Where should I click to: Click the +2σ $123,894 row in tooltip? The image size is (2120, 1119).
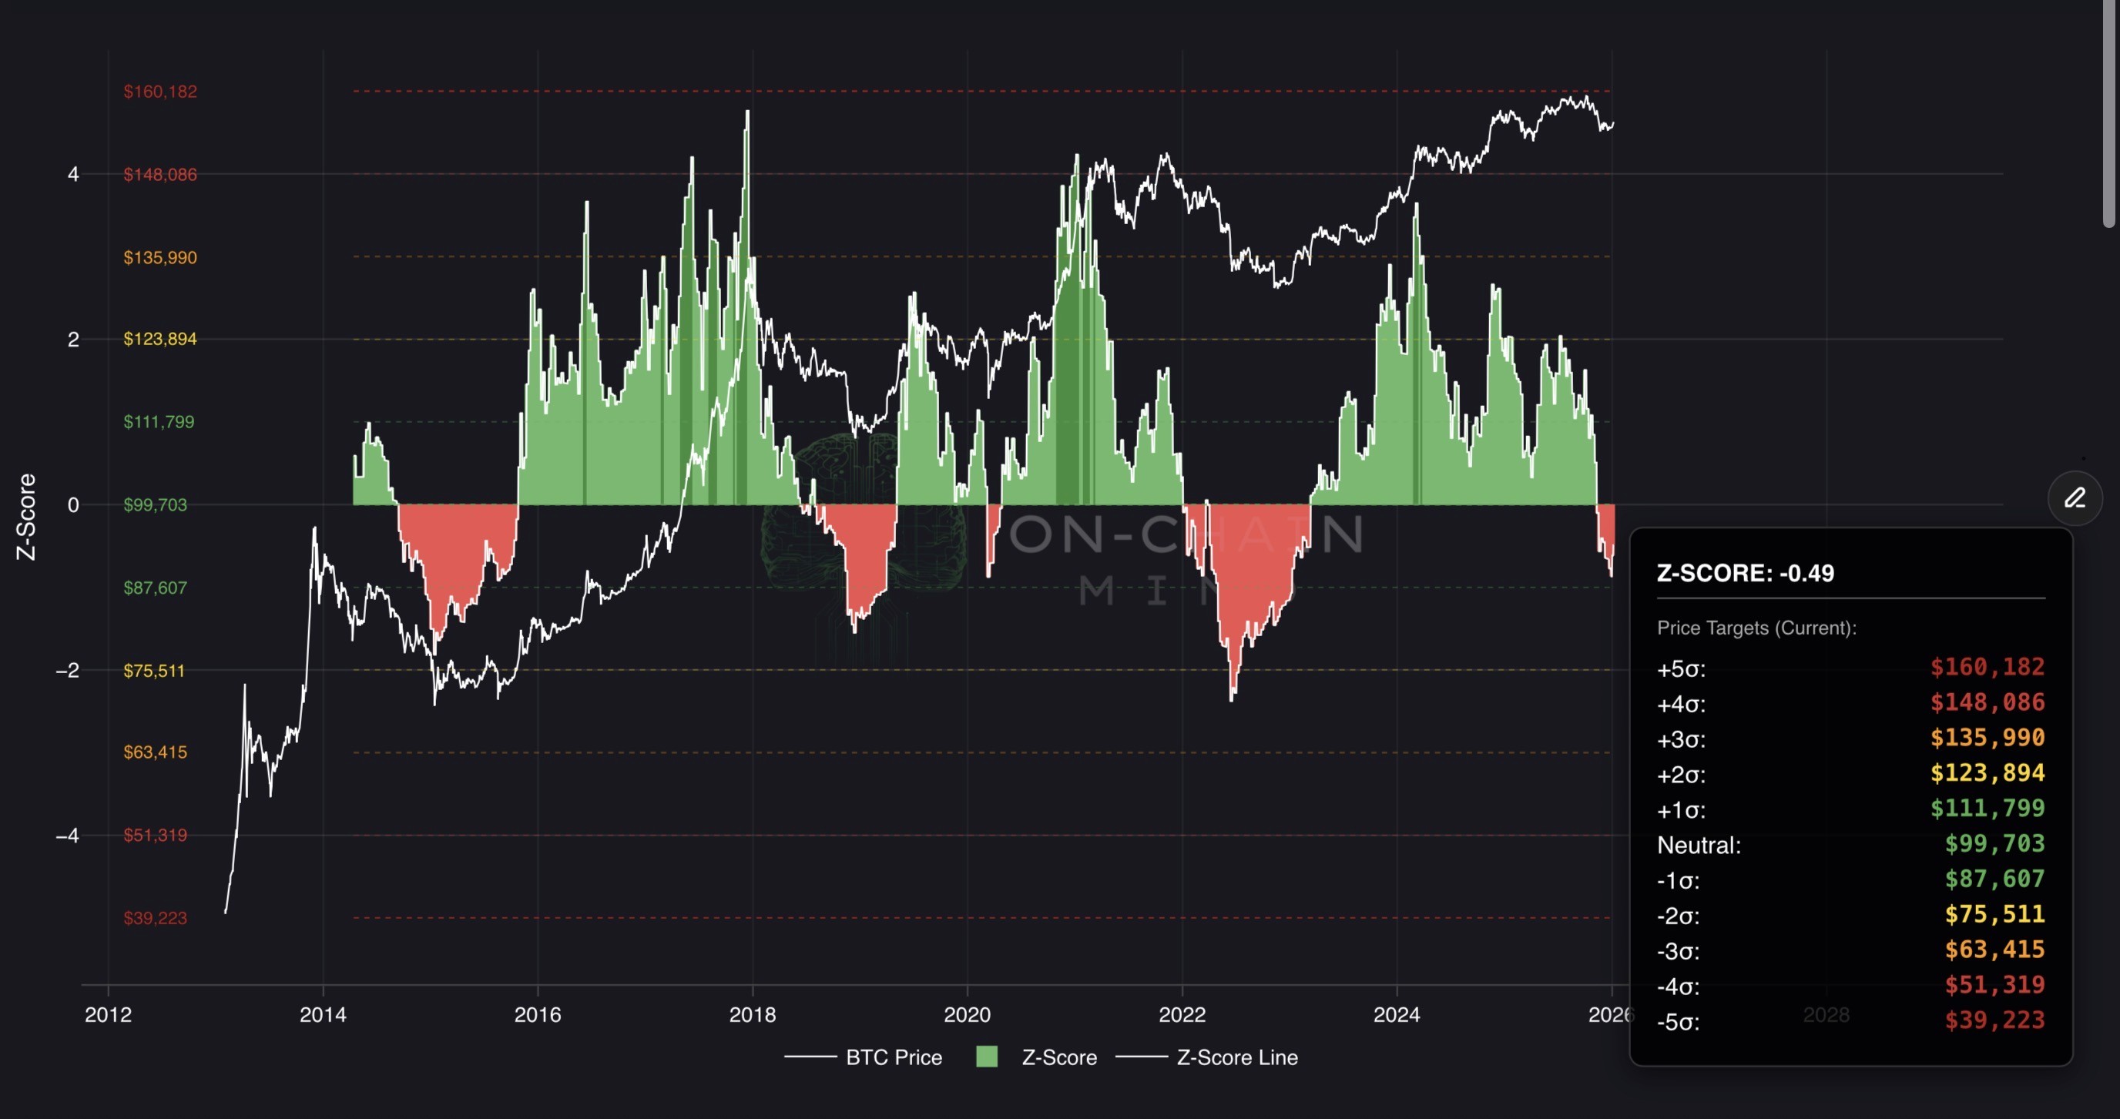1850,773
